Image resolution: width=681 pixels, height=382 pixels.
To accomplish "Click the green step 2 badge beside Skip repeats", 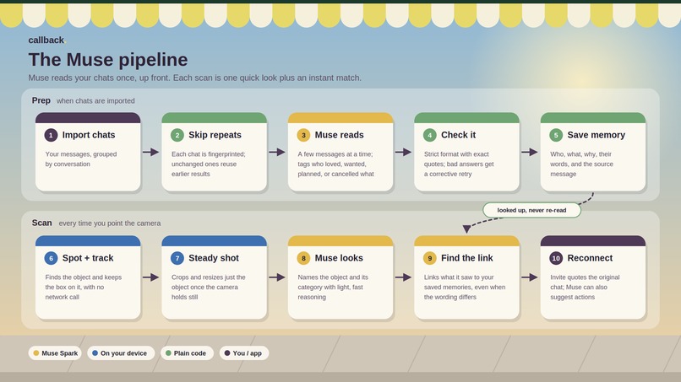I will click(x=177, y=135).
